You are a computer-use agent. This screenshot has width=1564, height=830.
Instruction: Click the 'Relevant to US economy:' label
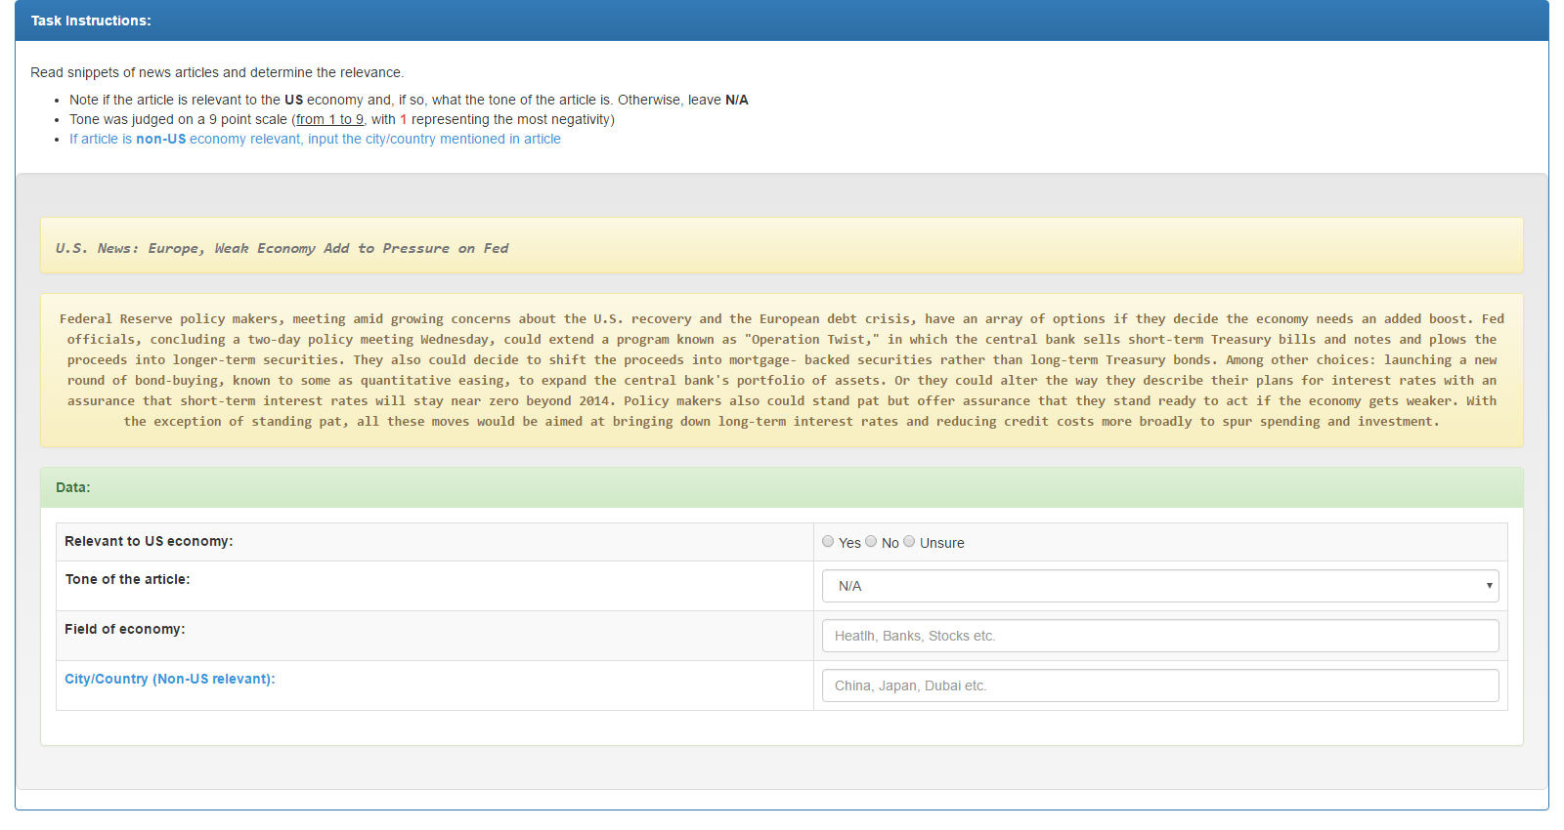[x=149, y=541]
